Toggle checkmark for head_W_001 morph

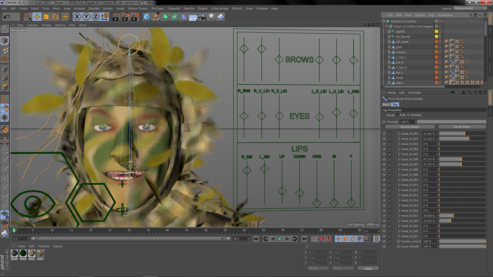390,133
